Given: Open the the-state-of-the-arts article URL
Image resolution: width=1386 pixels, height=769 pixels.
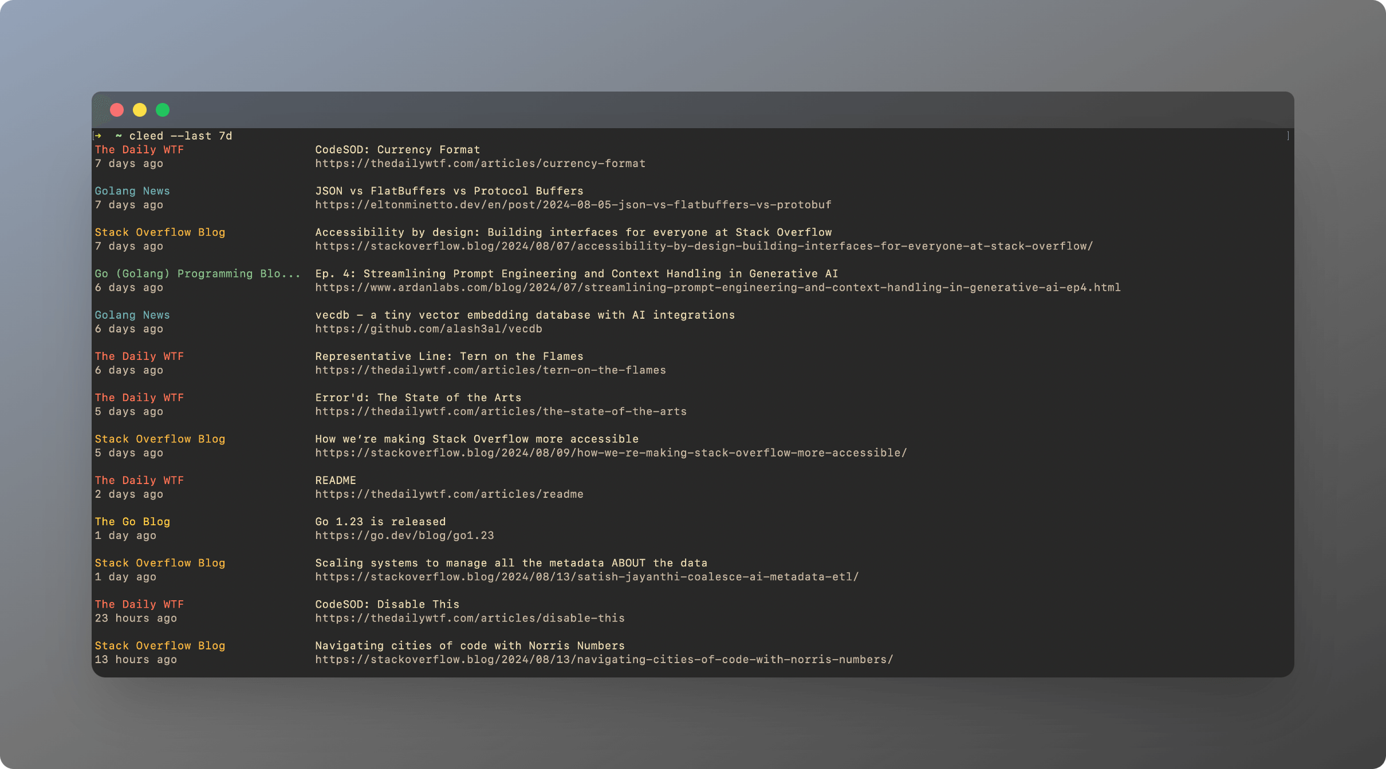Looking at the screenshot, I should click(x=501, y=411).
